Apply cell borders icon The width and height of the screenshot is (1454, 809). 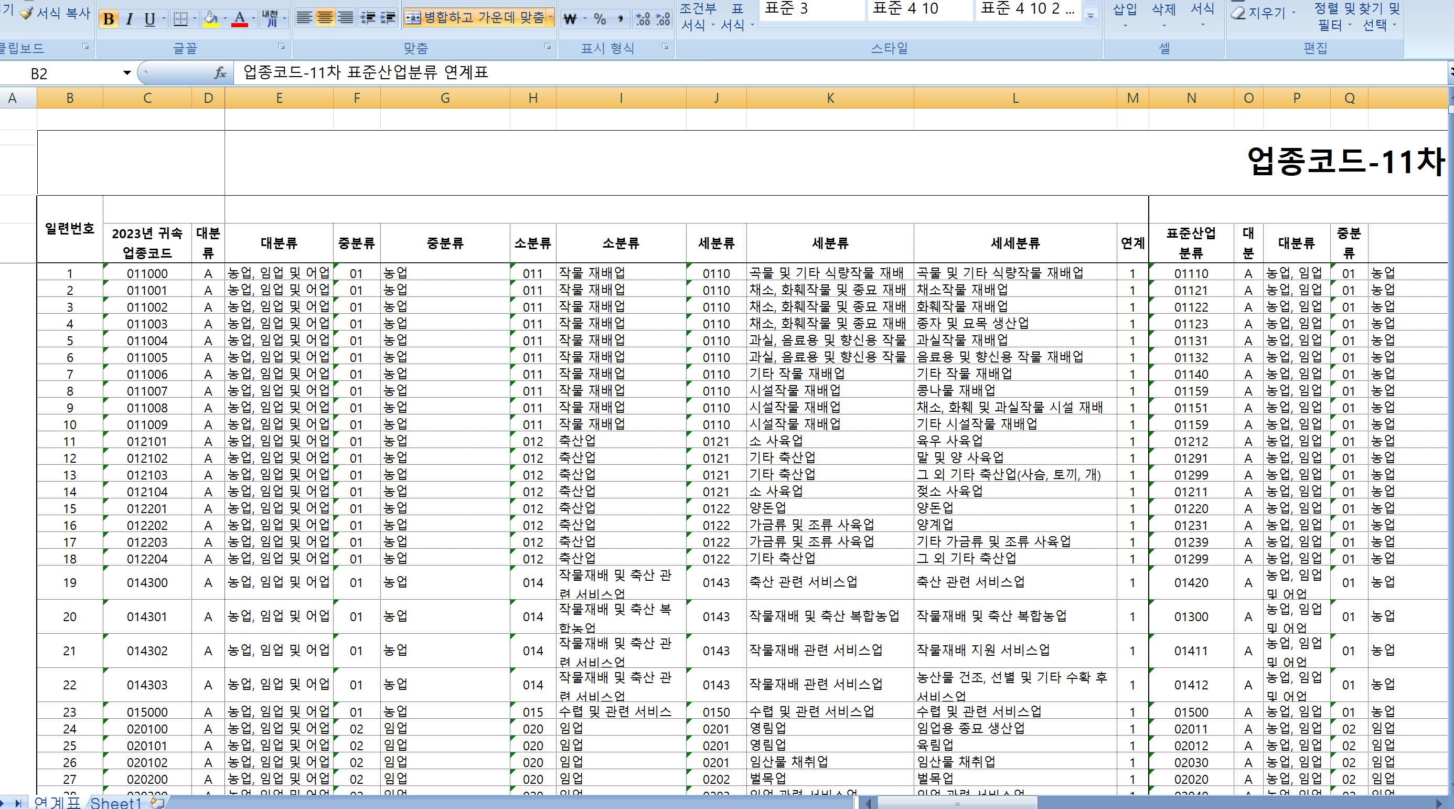pos(180,19)
